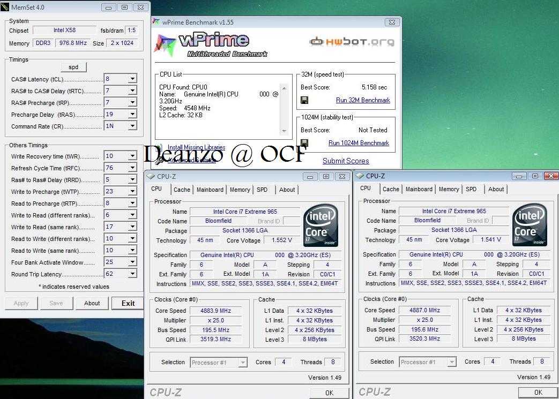Open CAS# Latency (tCL) dropdown
Screen dimensions: 559x399
[x=132, y=79]
